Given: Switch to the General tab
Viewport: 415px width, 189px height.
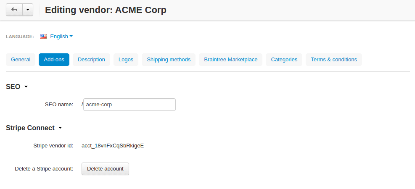Looking at the screenshot, I should (21, 60).
